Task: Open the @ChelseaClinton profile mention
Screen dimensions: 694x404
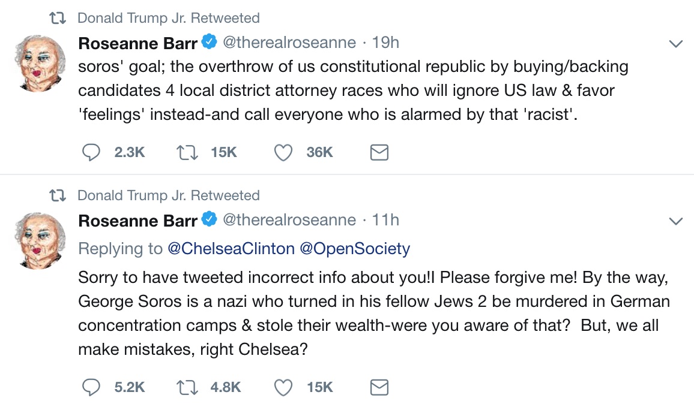Action: tap(230, 249)
